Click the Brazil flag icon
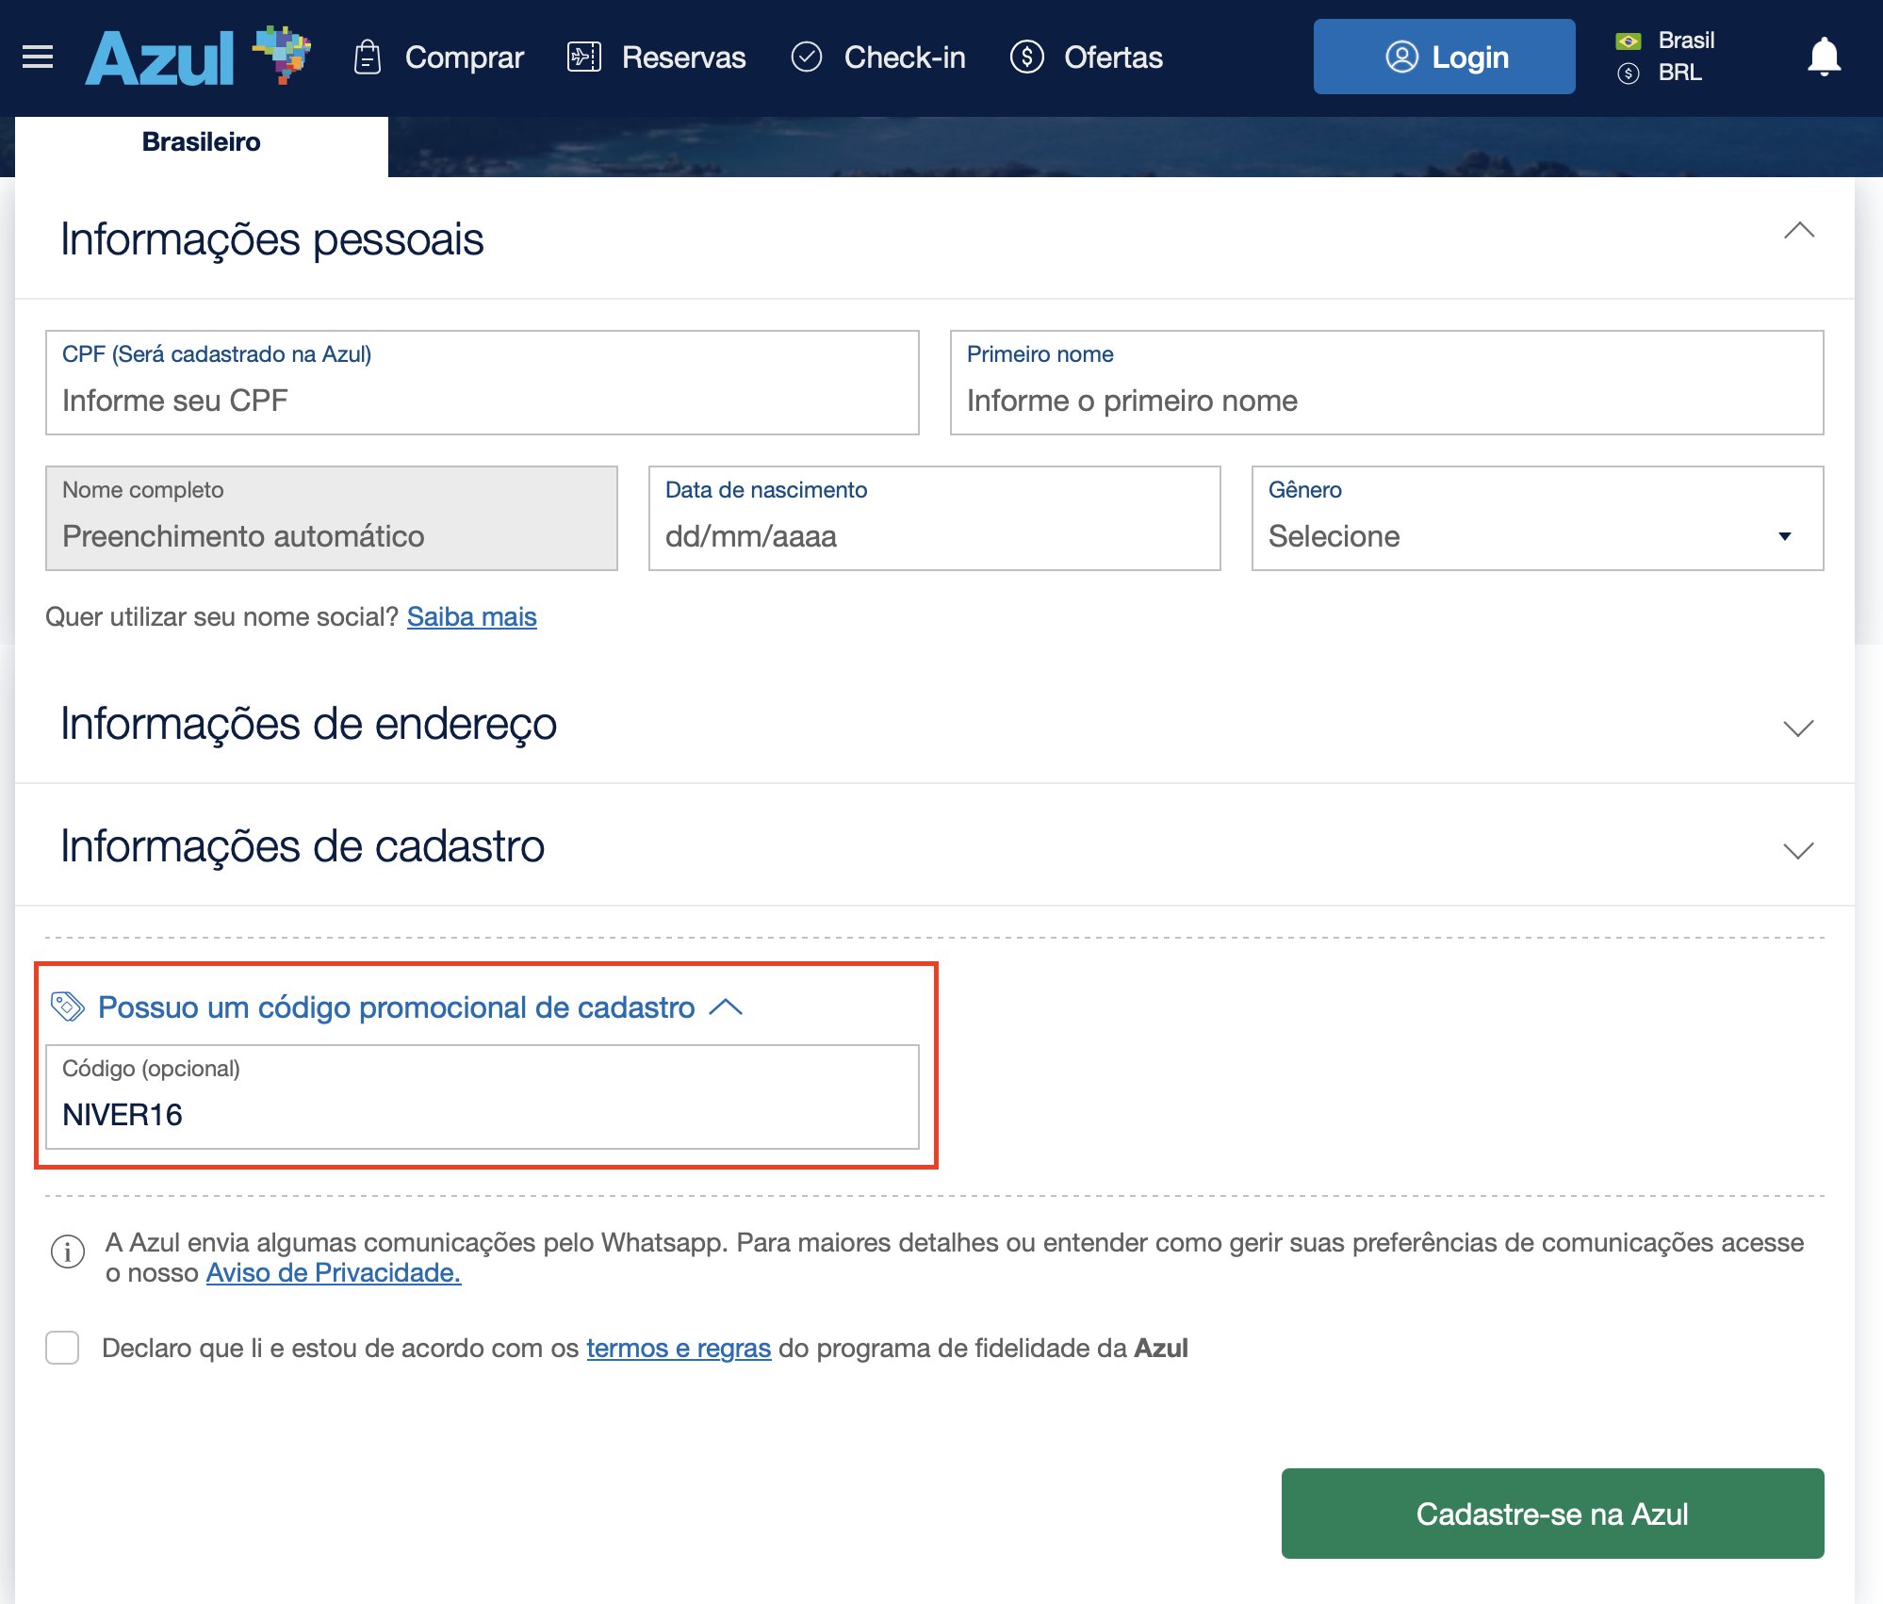The image size is (1883, 1604). 1629,41
